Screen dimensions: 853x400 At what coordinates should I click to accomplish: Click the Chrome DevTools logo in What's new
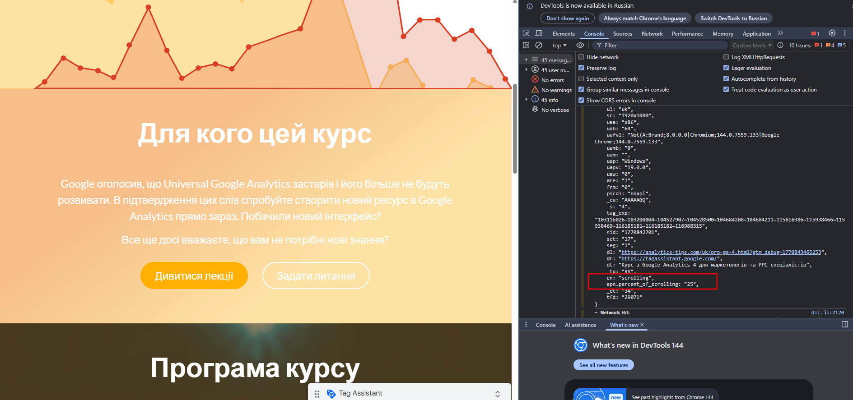[x=581, y=345]
